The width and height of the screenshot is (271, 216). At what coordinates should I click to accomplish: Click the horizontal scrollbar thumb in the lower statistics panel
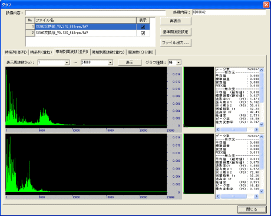(233, 196)
